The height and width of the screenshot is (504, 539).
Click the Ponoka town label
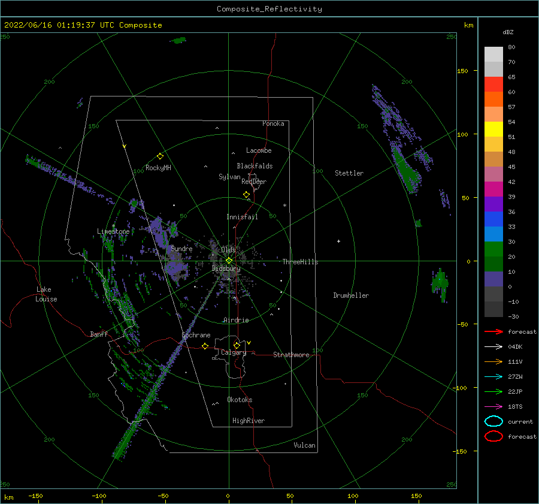(x=273, y=123)
